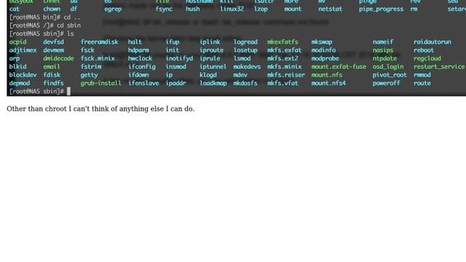
Task: Click the blkid entry
Action: [17, 67]
